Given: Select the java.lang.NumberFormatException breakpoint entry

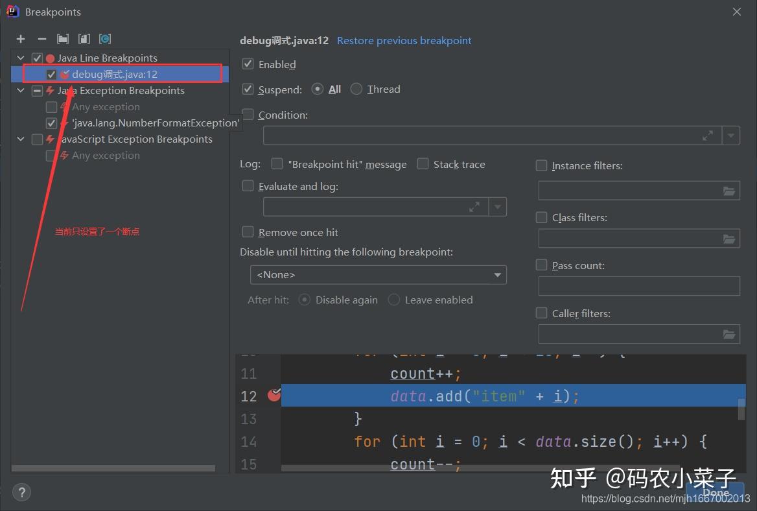Looking at the screenshot, I should [156, 123].
